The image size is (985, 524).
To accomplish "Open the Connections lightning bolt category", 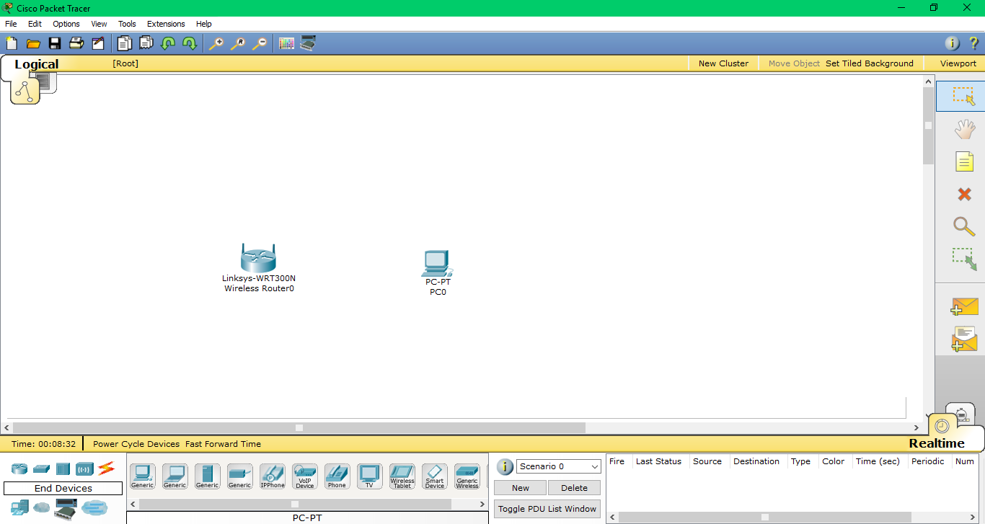I will click(107, 468).
